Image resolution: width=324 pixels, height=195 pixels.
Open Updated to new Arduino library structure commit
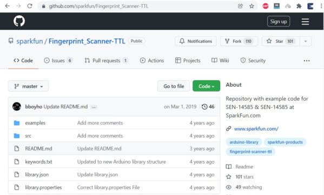[x=122, y=161]
